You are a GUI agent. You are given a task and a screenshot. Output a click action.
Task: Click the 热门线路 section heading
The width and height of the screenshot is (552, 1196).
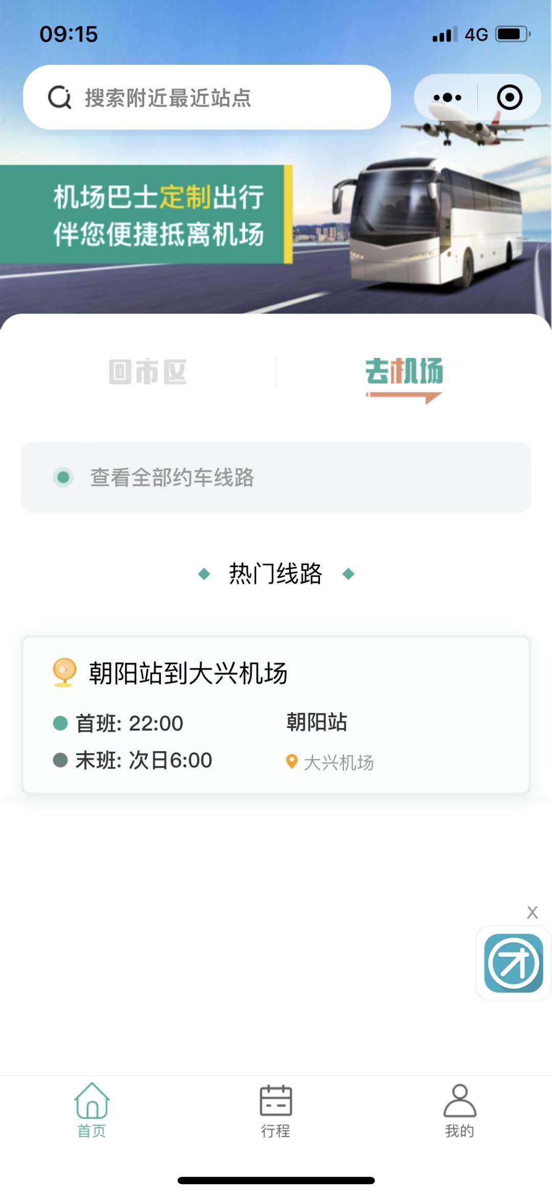pyautogui.click(x=275, y=574)
